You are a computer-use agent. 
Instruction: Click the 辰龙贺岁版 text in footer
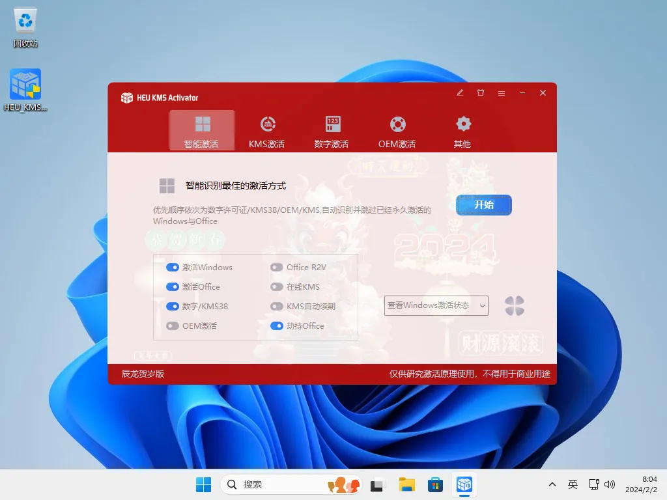[x=143, y=374]
